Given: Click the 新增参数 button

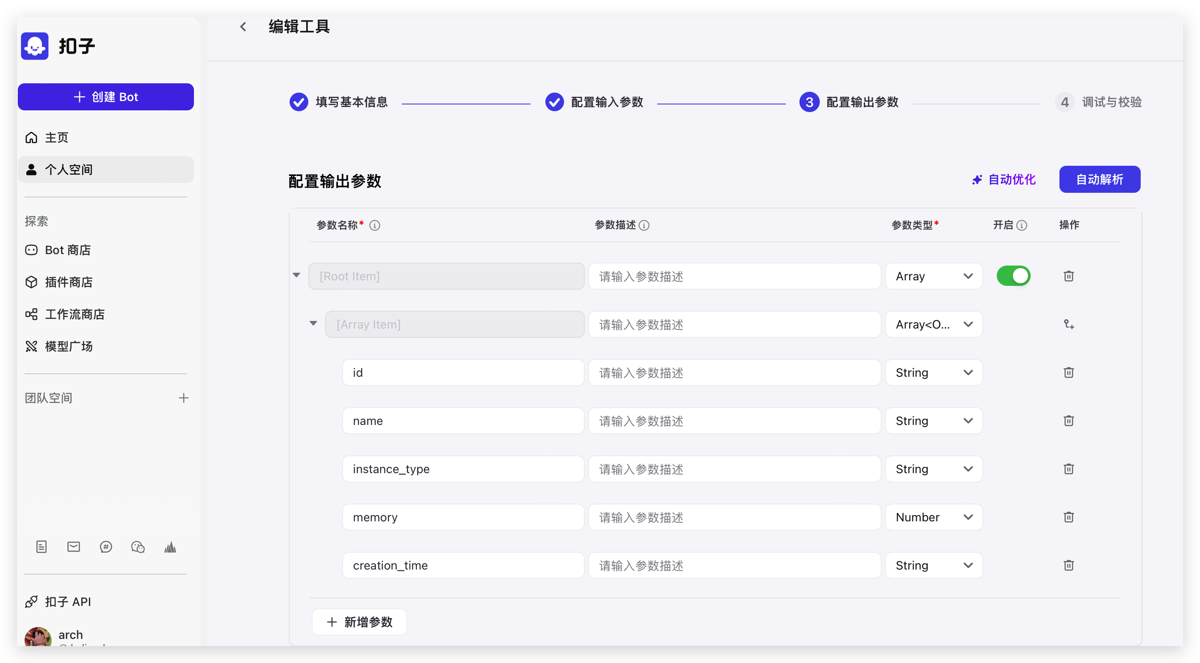Looking at the screenshot, I should (359, 622).
